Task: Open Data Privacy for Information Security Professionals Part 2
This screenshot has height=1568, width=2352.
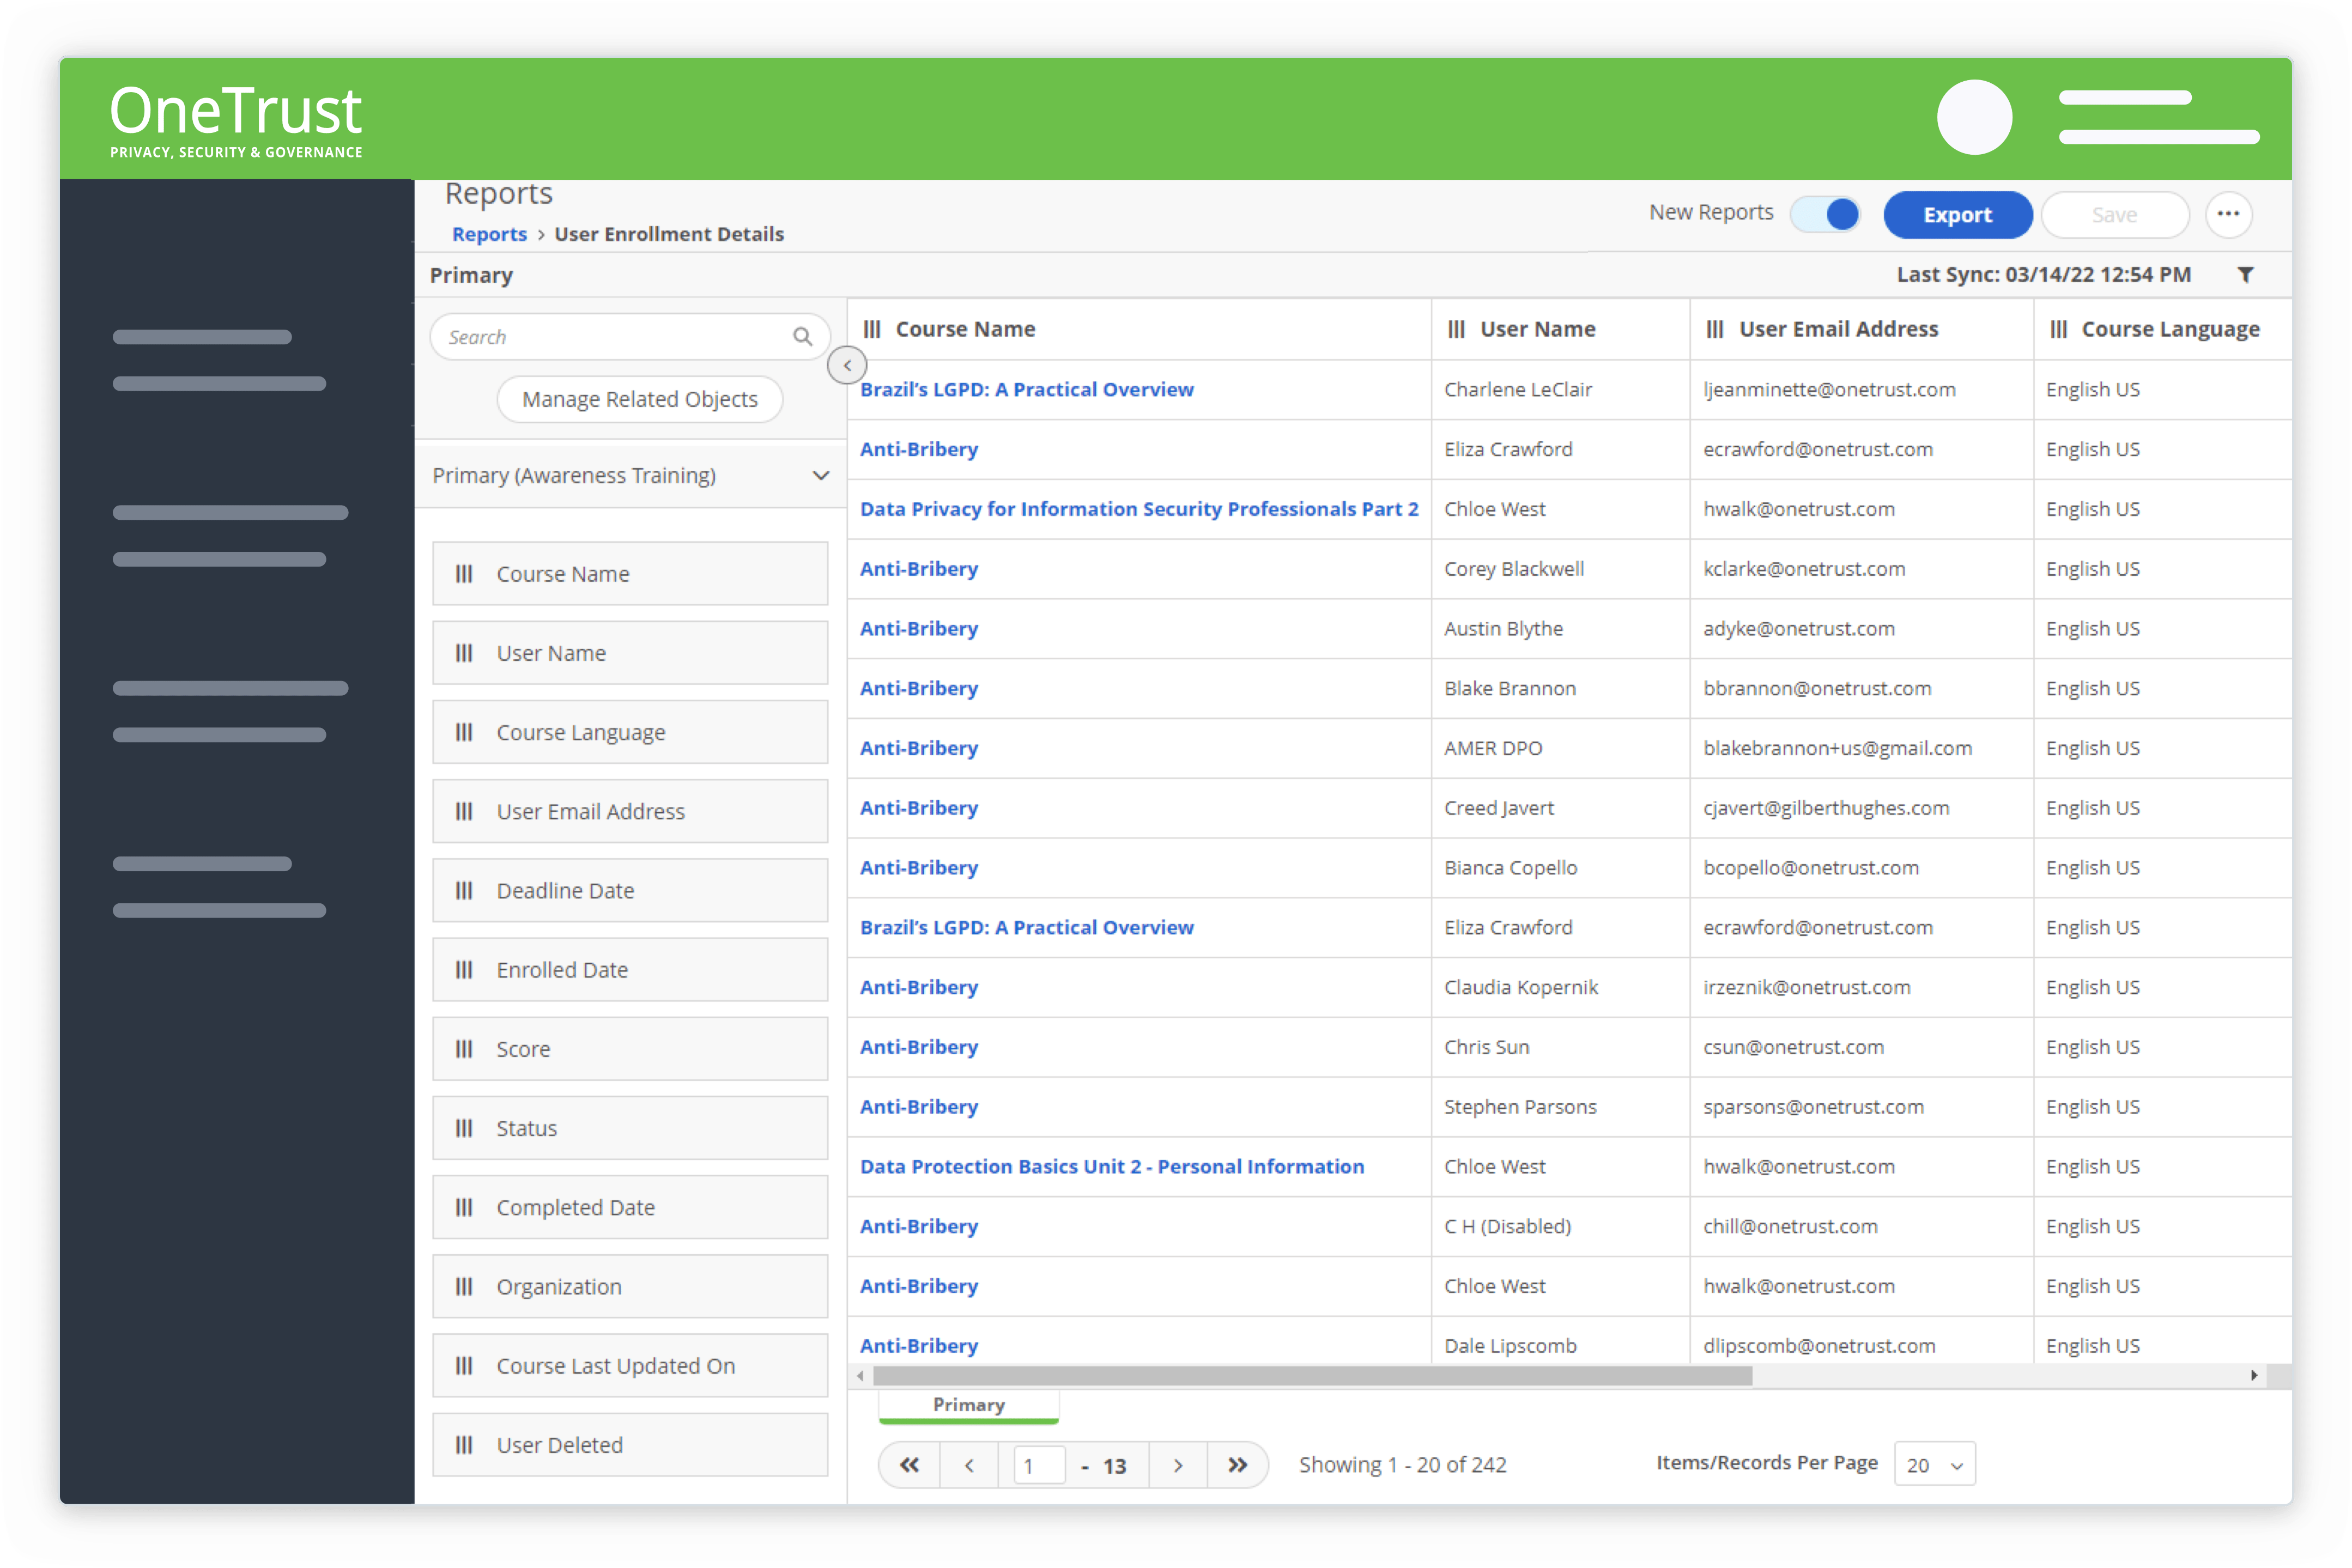Action: 1139,508
